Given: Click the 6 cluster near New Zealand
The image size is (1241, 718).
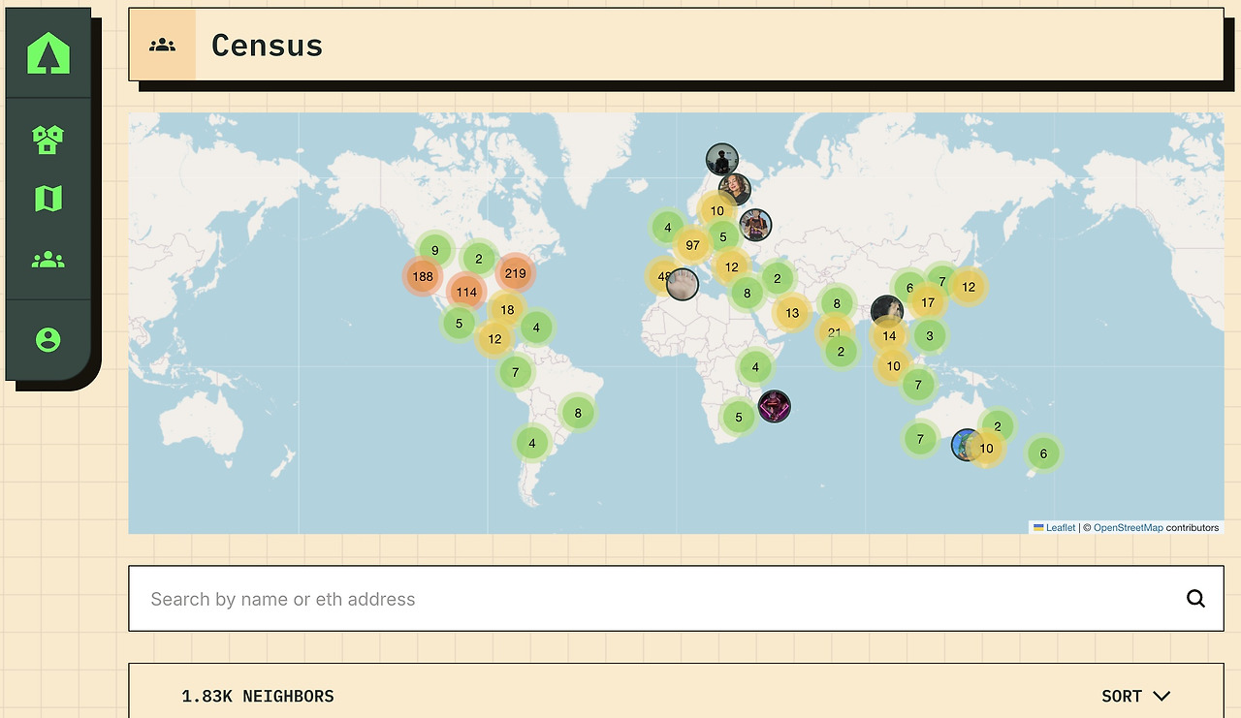Looking at the screenshot, I should pyautogui.click(x=1043, y=453).
